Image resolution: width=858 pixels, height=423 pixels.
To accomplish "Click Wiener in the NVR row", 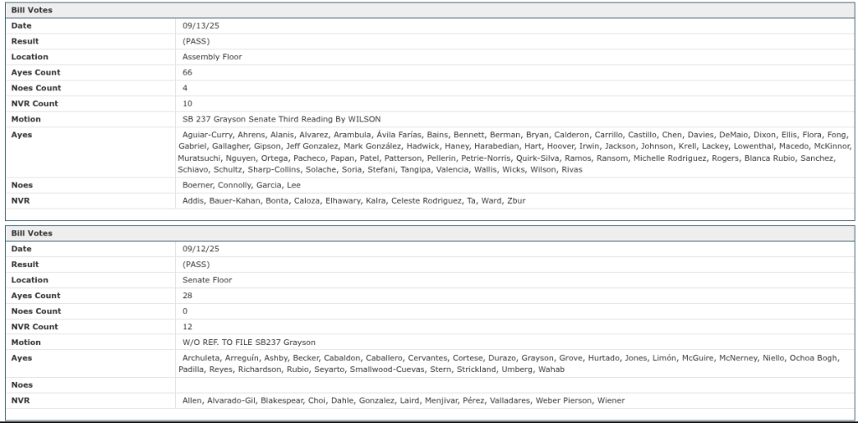I will (611, 401).
